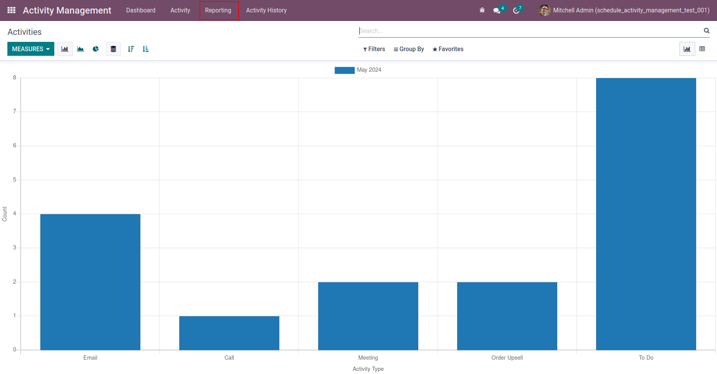
Task: Switch to line chart view
Action: click(81, 49)
